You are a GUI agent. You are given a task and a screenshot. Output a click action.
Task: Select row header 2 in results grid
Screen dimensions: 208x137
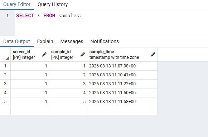click(5, 75)
